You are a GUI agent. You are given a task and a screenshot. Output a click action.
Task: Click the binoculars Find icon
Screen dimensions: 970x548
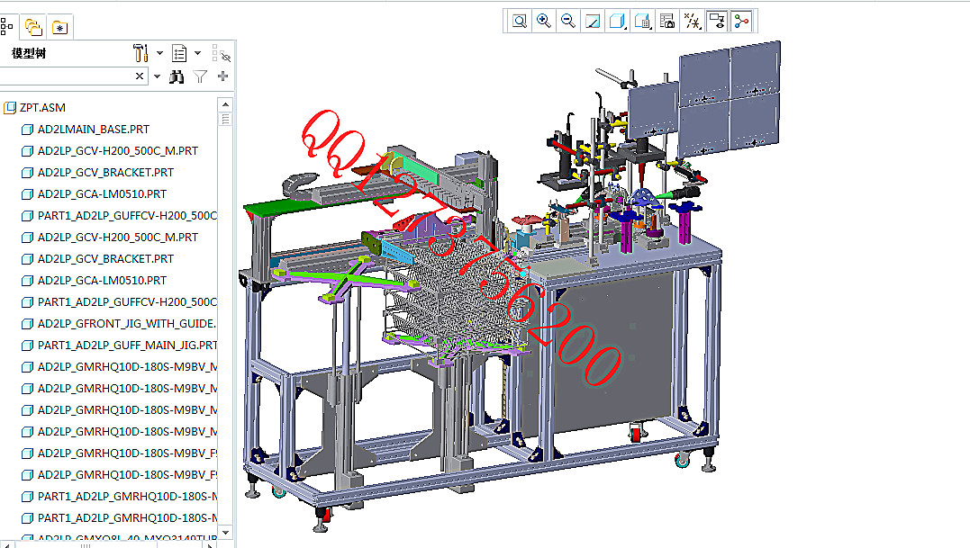[x=177, y=76]
